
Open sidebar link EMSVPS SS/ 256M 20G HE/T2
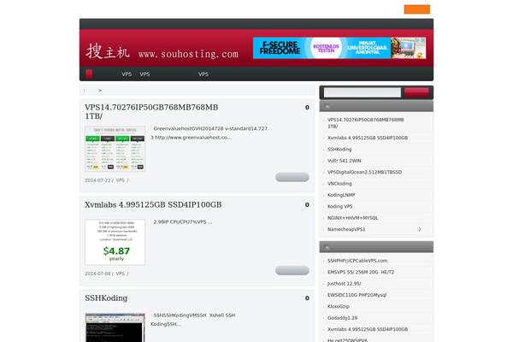[x=361, y=272]
